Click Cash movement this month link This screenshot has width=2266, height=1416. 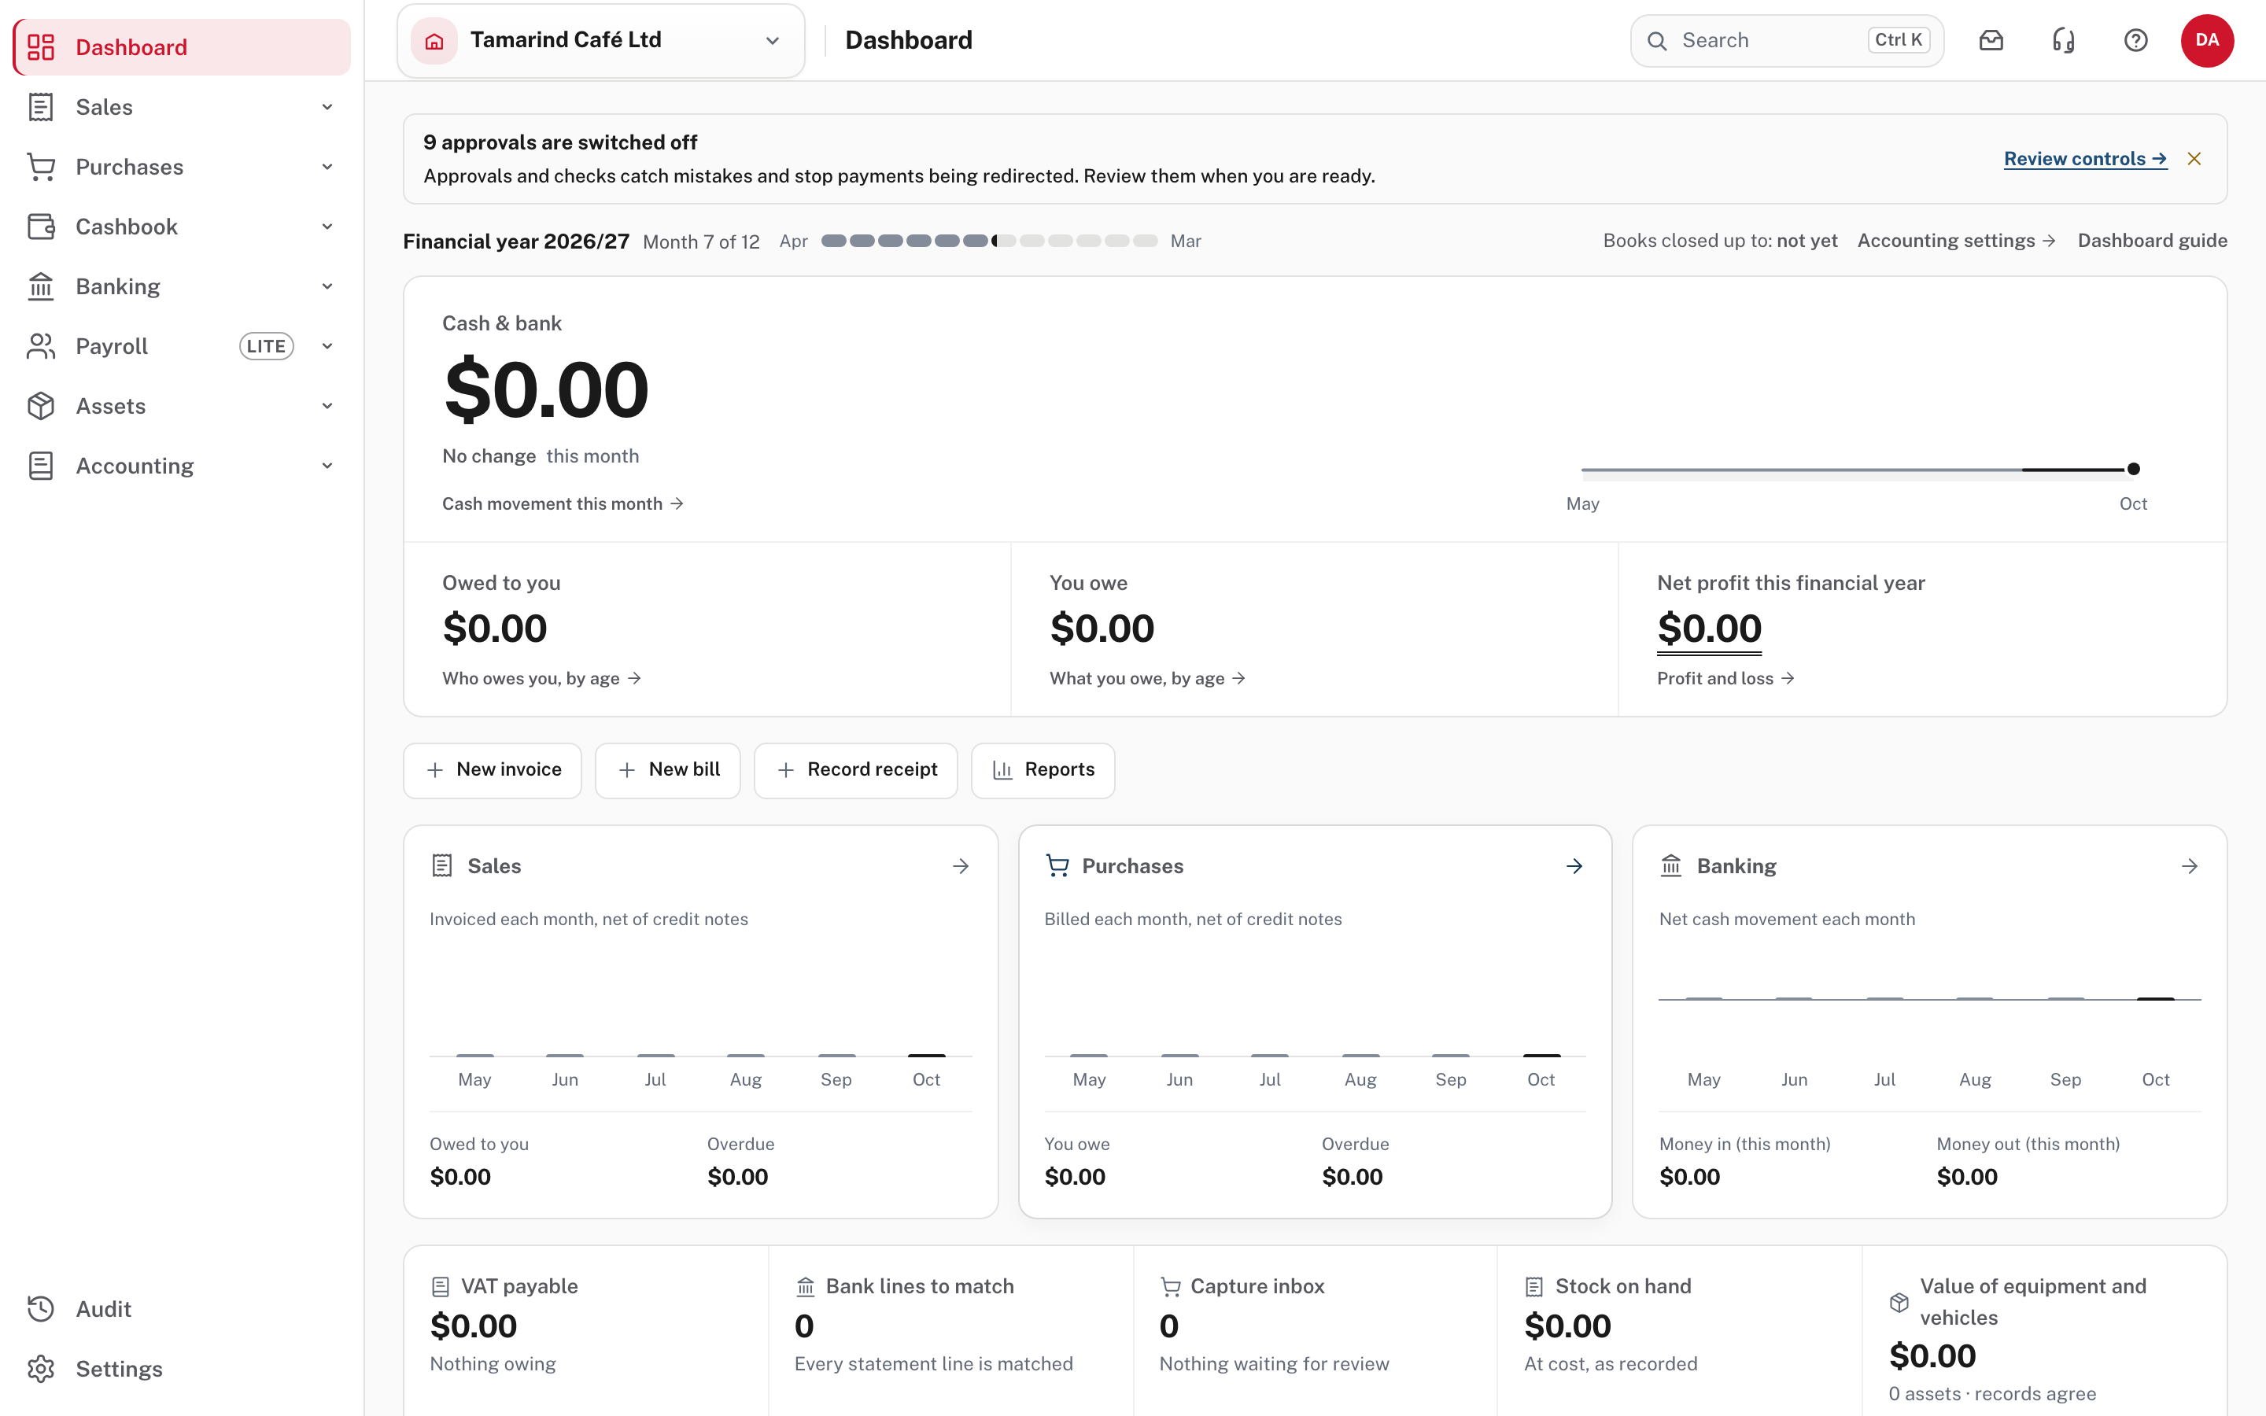pos(563,503)
